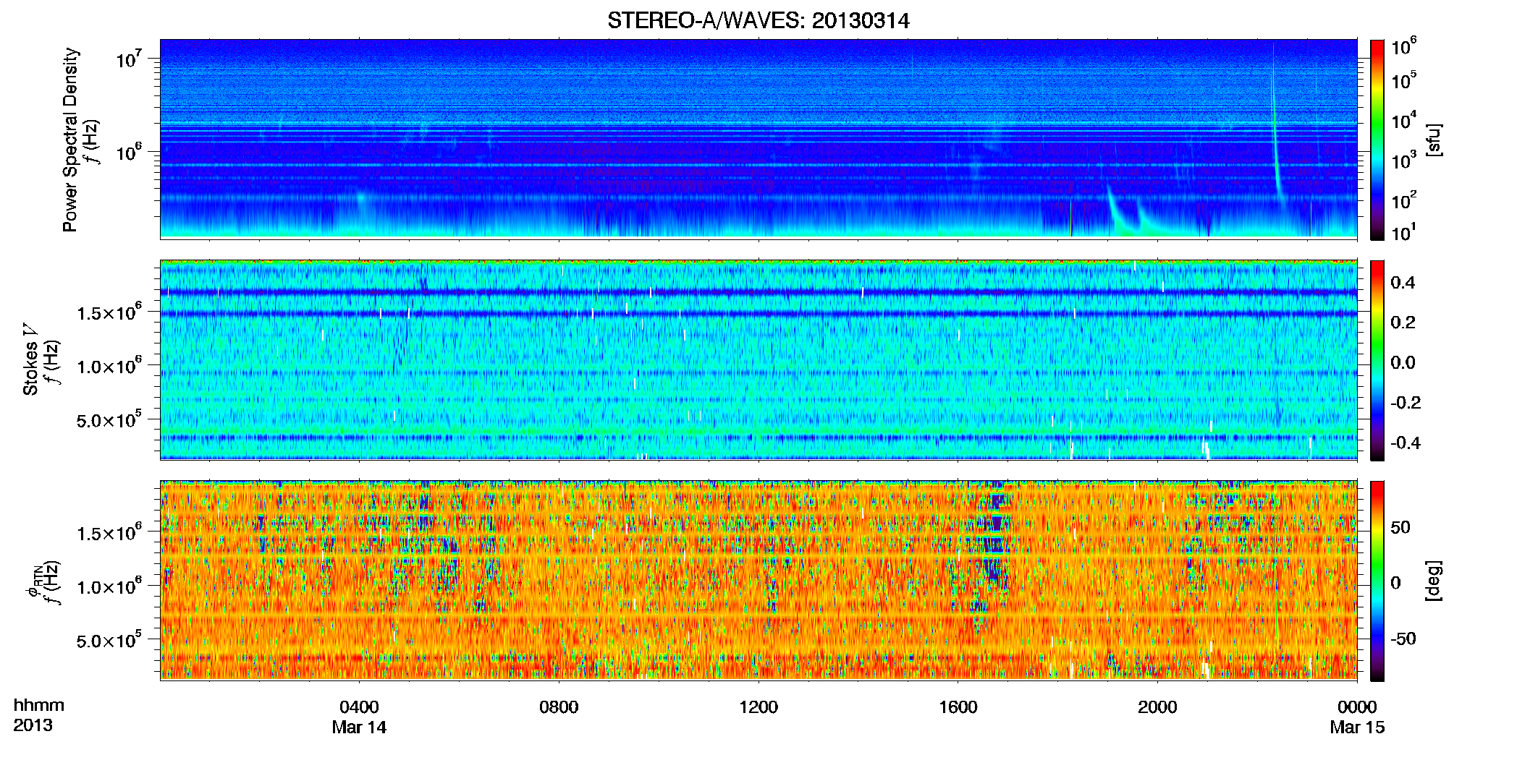Click the [deg] color bar unit label
The image size is (1517, 781).
1434,581
